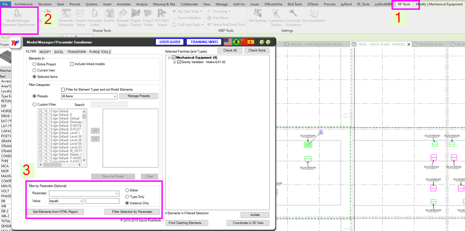Uncheck Gravity Ventilator - Intake-GA1 checkbox
The image size is (465, 231).
pos(179,62)
